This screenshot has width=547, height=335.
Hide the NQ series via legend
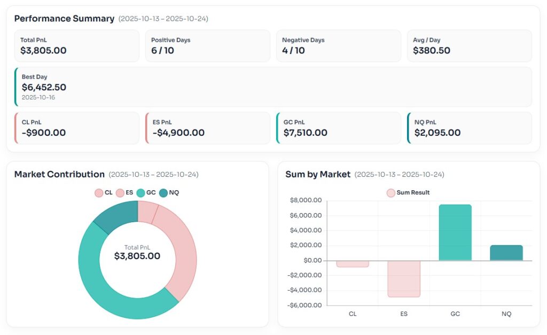(x=169, y=193)
